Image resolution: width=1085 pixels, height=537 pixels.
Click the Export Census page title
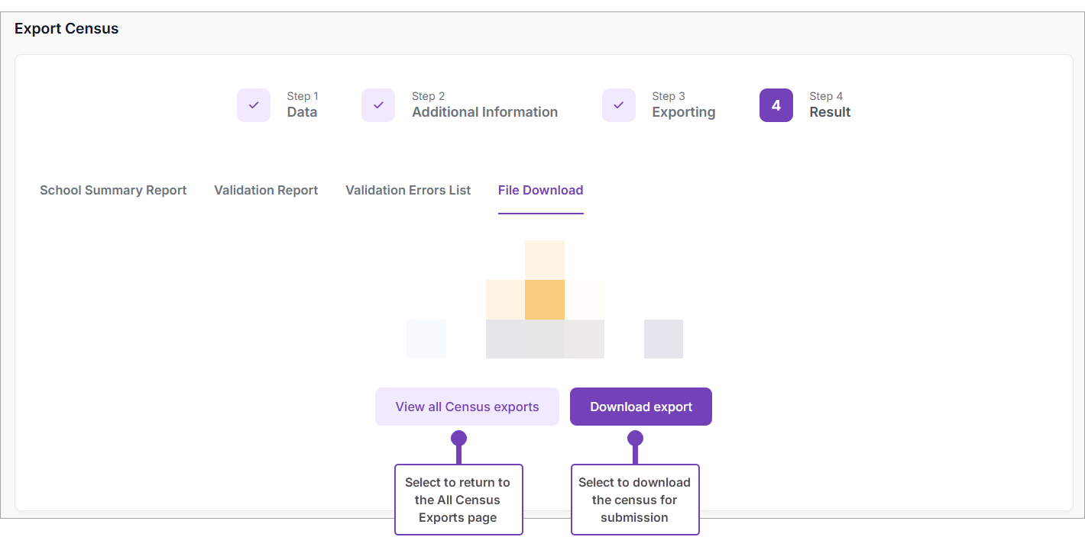(66, 28)
